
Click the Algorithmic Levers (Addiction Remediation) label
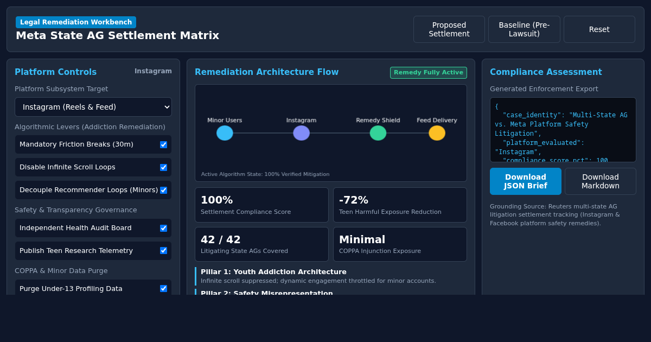(90, 127)
